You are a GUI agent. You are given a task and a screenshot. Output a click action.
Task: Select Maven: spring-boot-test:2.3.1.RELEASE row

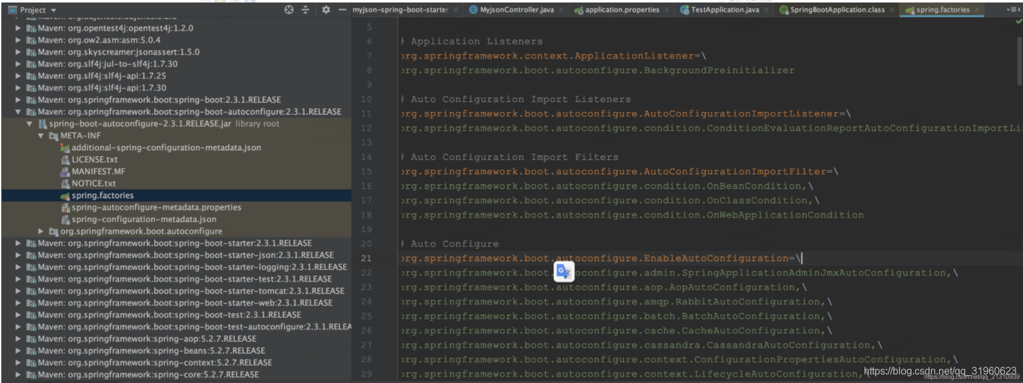pyautogui.click(x=176, y=315)
